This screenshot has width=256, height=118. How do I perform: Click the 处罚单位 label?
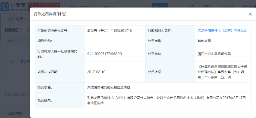(x=155, y=54)
